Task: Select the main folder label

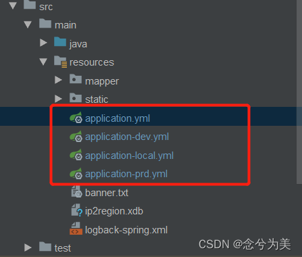Action: (66, 25)
